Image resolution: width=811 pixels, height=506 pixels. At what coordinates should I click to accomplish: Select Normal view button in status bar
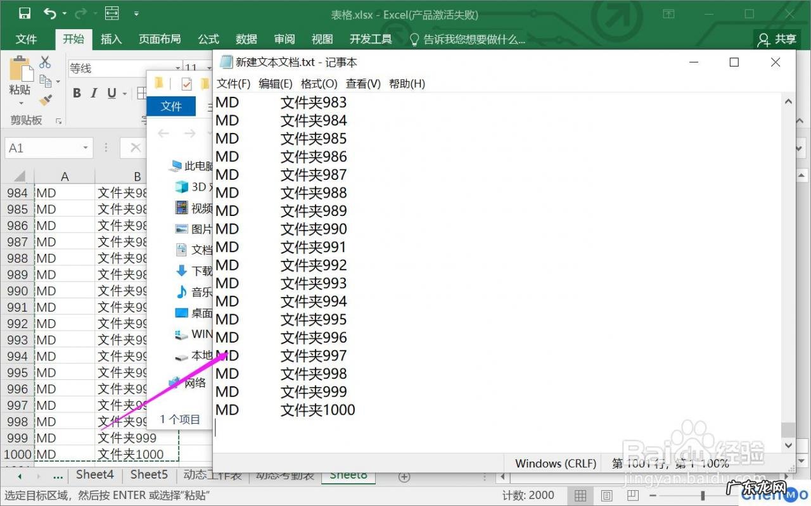coord(580,495)
